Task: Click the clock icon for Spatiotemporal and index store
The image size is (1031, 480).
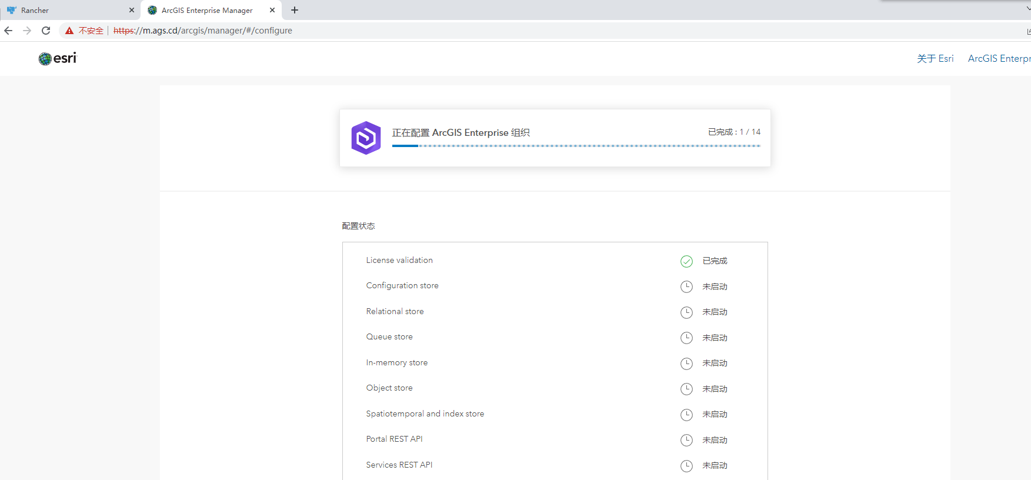Action: click(686, 415)
